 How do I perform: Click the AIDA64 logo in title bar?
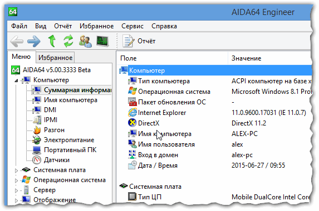[13, 12]
